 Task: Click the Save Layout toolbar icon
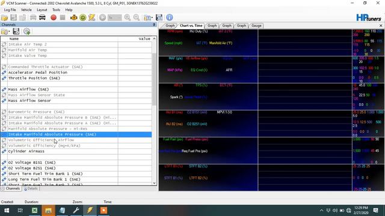click(159, 17)
